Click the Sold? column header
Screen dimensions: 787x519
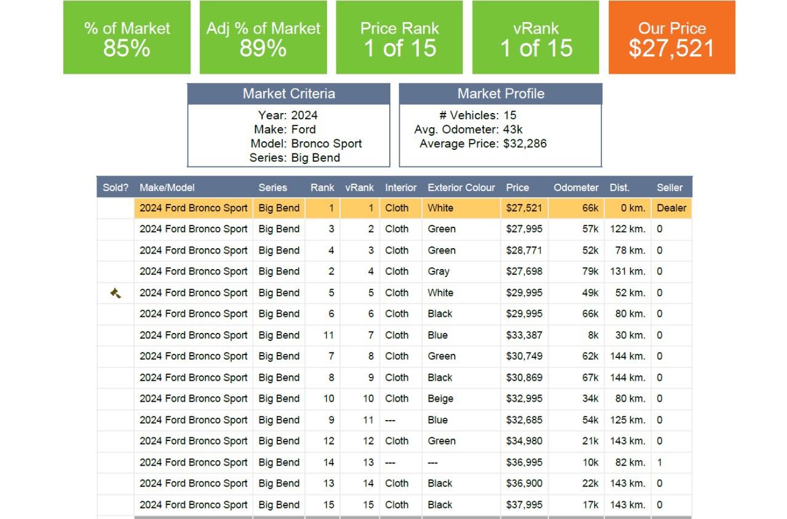(116, 187)
